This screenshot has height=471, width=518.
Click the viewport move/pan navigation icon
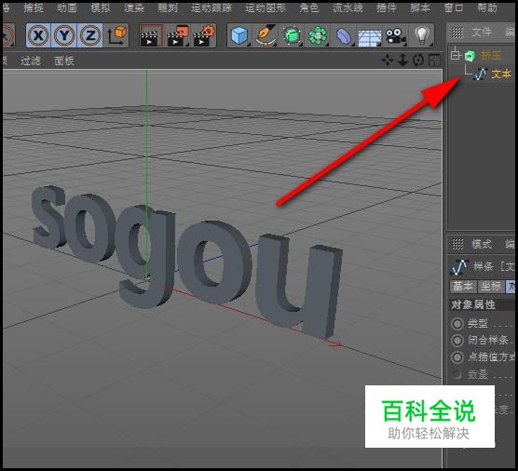388,61
